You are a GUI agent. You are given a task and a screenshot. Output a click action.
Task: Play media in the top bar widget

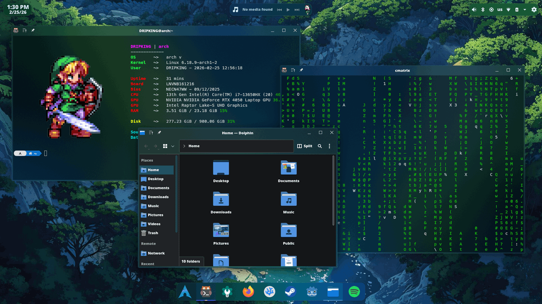click(x=288, y=9)
